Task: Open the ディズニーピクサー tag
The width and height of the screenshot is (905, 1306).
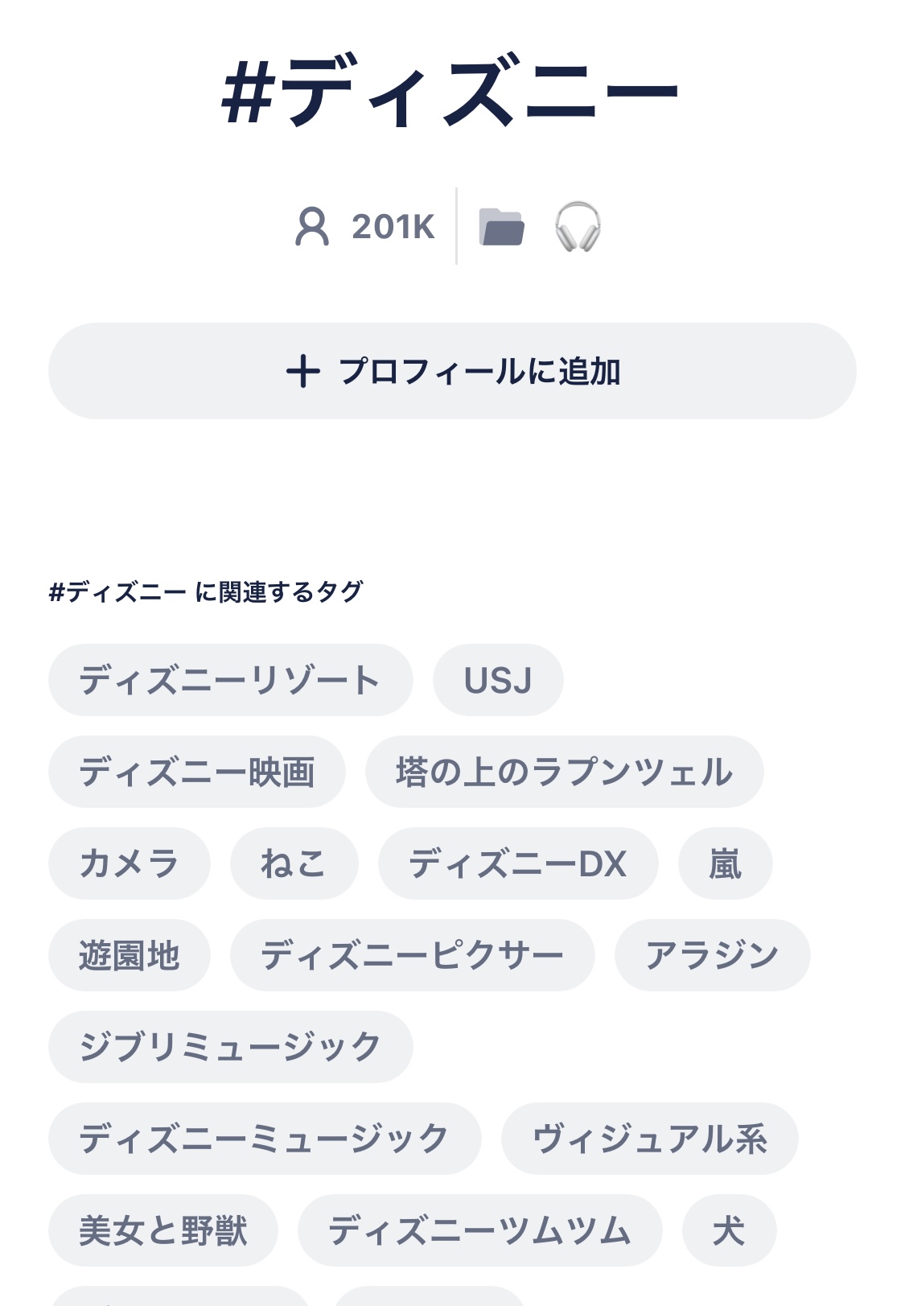Action: 412,955
